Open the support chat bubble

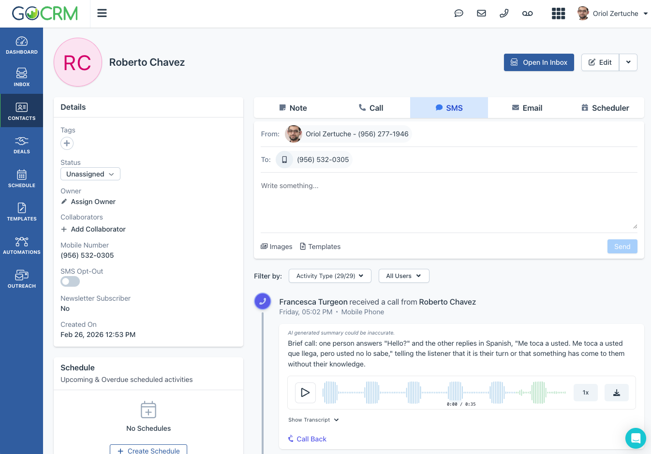coord(635,438)
